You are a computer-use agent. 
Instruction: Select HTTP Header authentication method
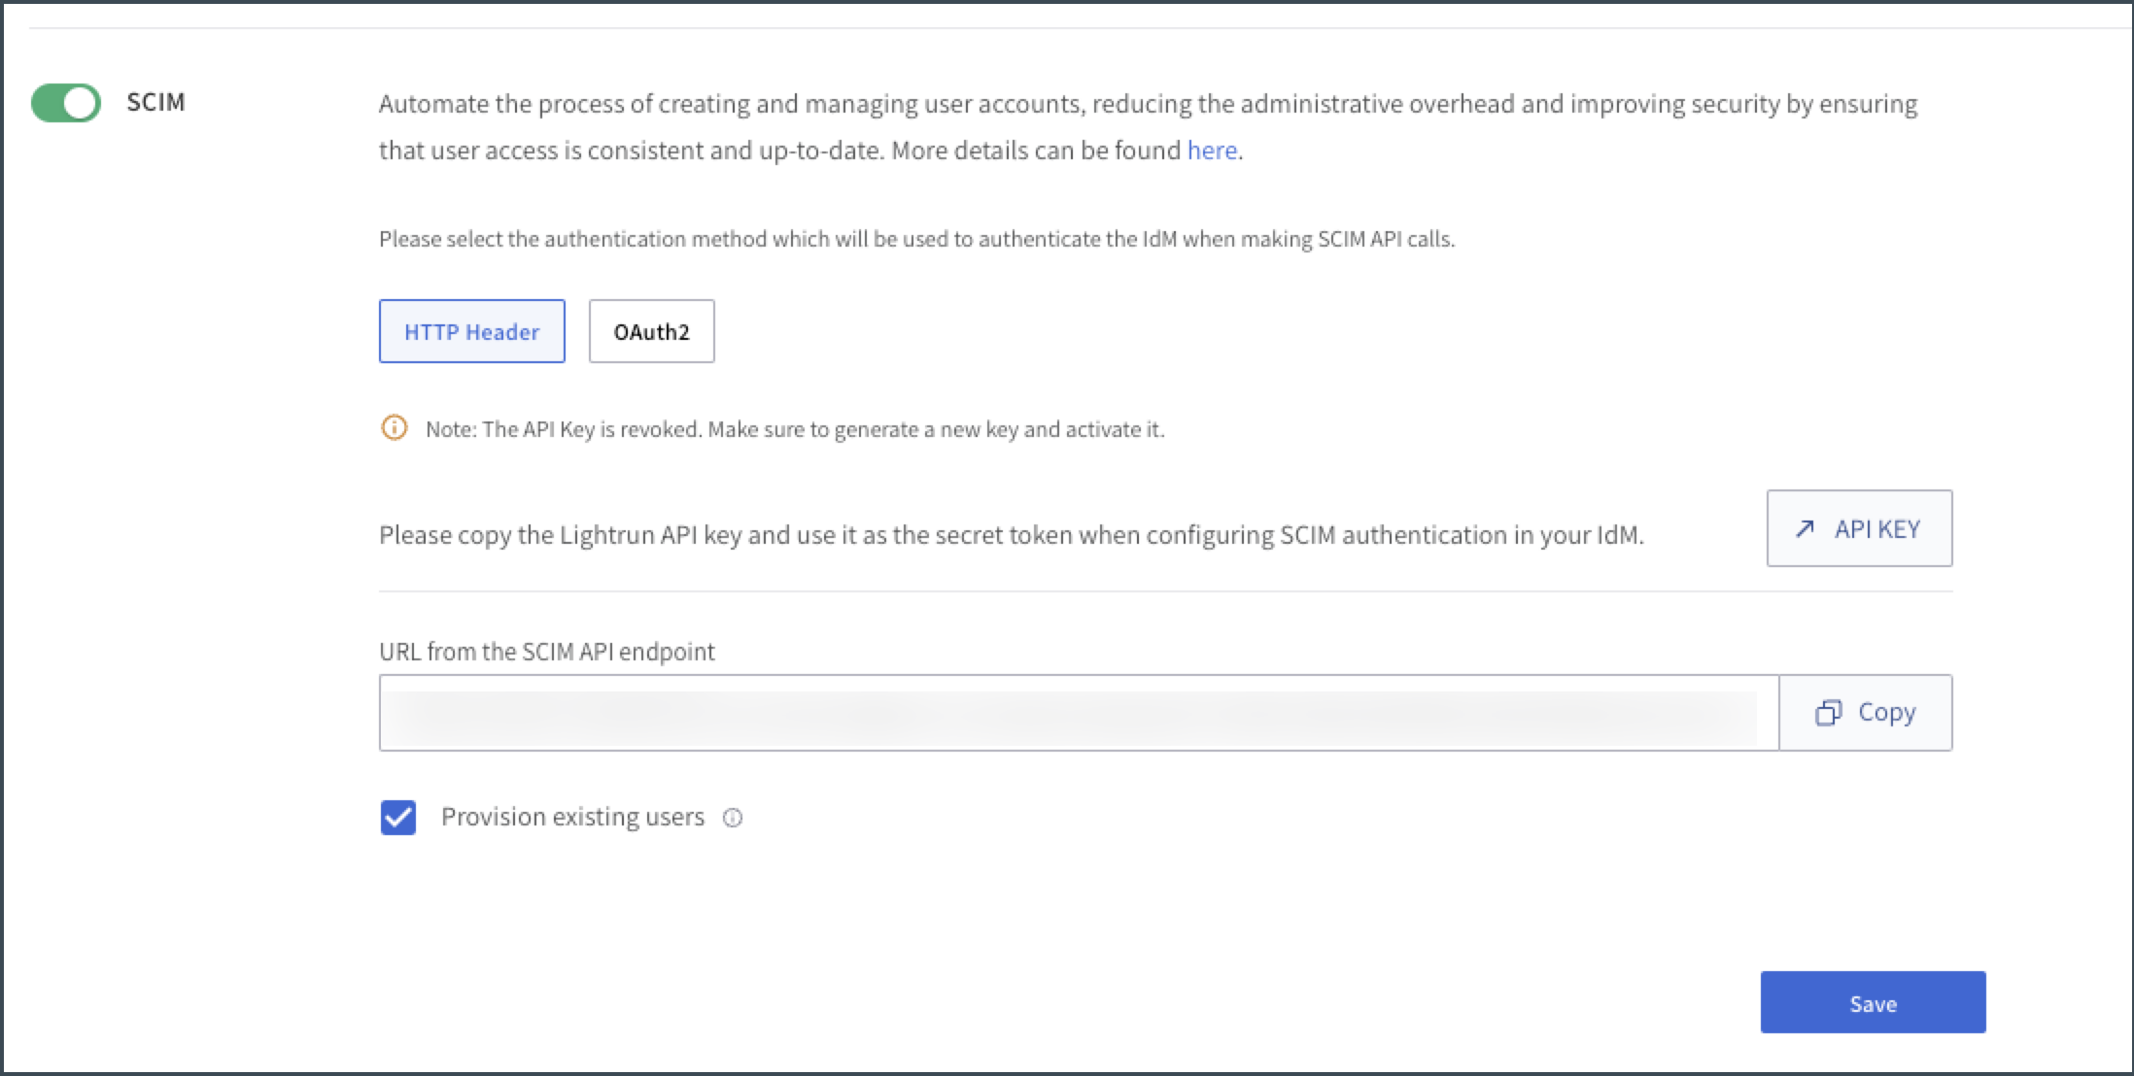471,331
